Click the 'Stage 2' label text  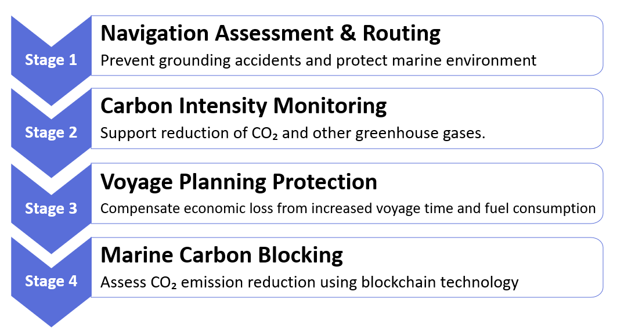pyautogui.click(x=51, y=132)
